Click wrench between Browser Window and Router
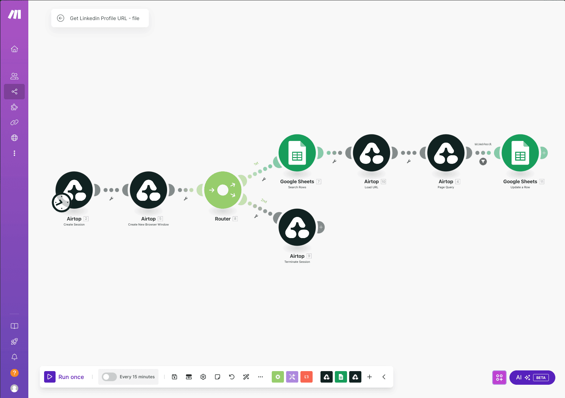Image resolution: width=565 pixels, height=398 pixels. pyautogui.click(x=186, y=199)
